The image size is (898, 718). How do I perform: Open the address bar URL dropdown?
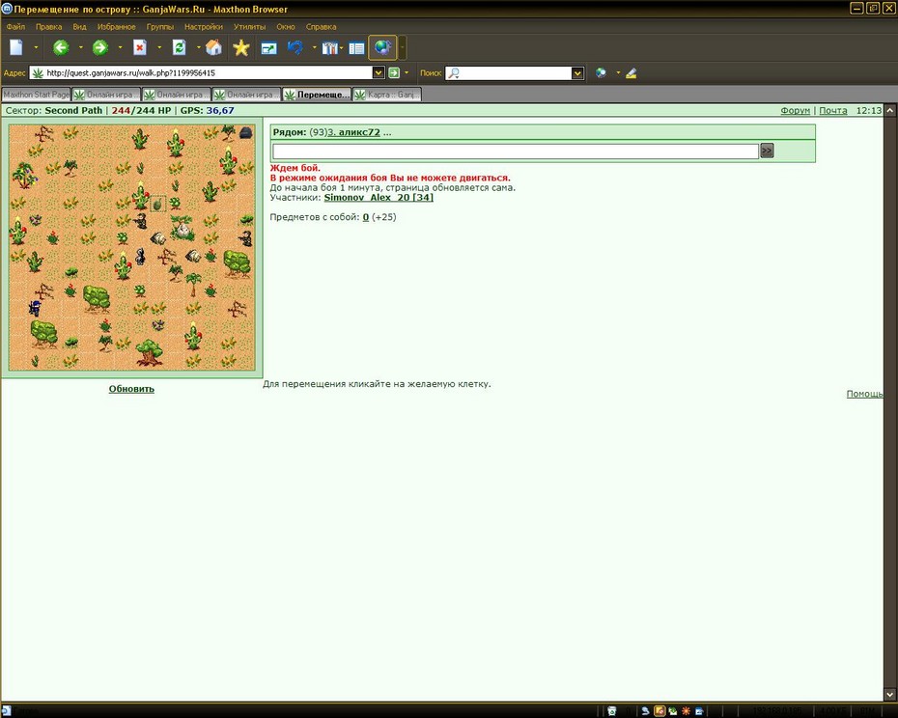tap(378, 72)
